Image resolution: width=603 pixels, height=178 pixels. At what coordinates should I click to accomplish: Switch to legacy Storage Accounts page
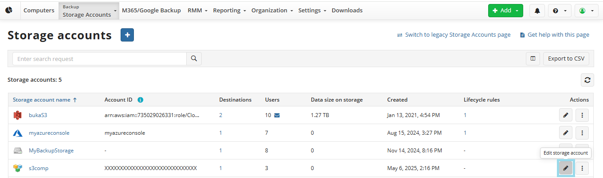point(457,35)
